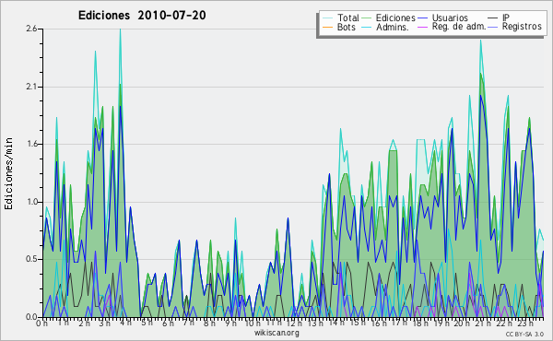The image size is (553, 341).
Task: Click the 'Ediciones' legend label
Action: [395, 18]
